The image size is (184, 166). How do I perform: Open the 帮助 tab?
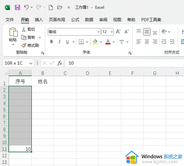131,20
